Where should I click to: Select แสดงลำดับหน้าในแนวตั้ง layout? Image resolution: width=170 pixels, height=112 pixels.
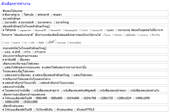coord(3,83)
